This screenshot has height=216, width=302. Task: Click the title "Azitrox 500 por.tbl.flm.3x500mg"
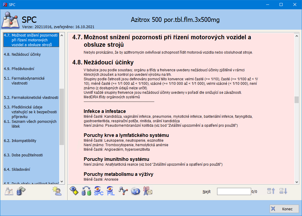(x=175, y=20)
